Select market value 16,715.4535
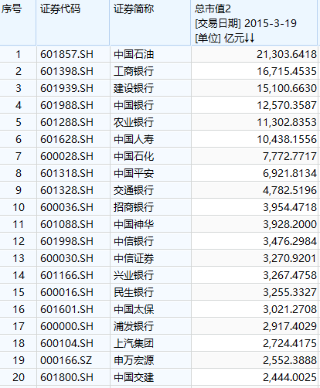 pos(254,71)
